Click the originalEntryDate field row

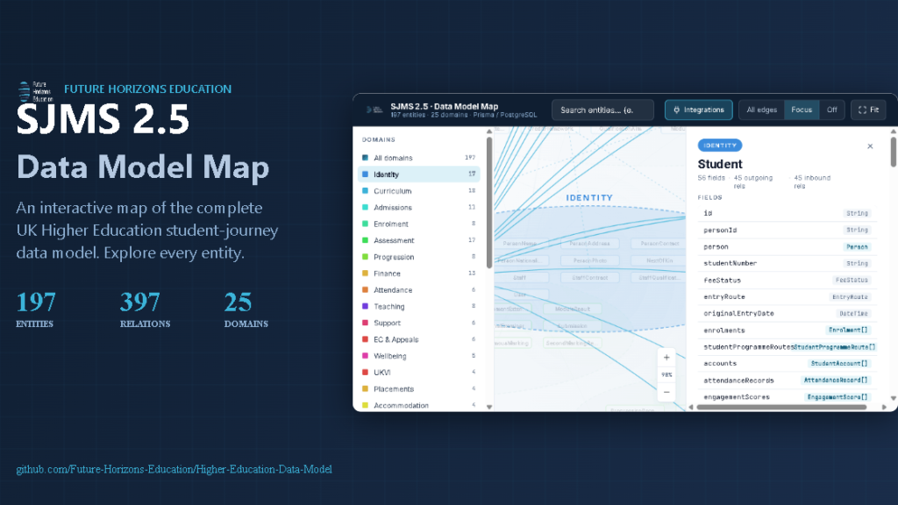pos(787,314)
